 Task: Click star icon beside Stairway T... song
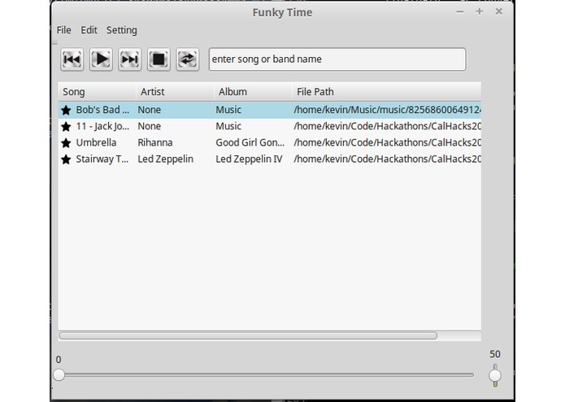(x=66, y=159)
